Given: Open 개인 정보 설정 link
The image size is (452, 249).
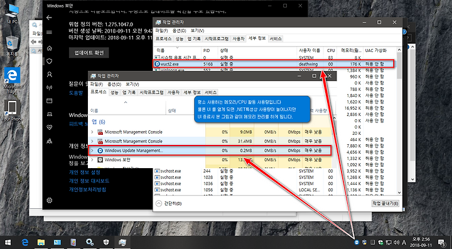Looking at the screenshot, I should tap(85, 172).
